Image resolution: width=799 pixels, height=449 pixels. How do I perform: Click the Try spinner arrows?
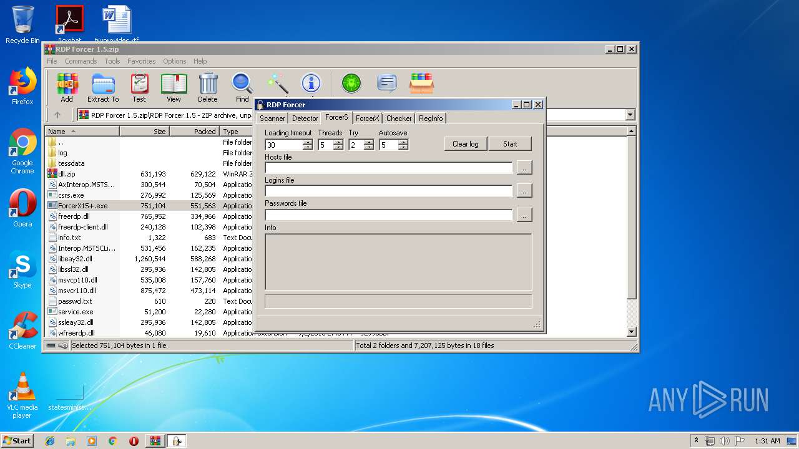pyautogui.click(x=369, y=145)
